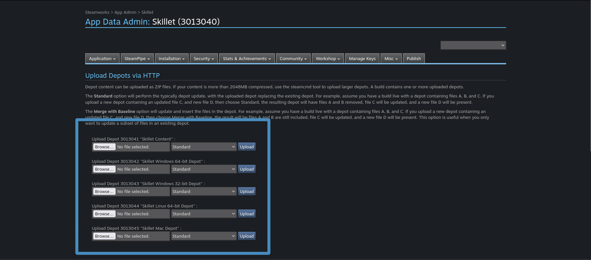Select update type for Linux 64-bit Depot

point(204,214)
